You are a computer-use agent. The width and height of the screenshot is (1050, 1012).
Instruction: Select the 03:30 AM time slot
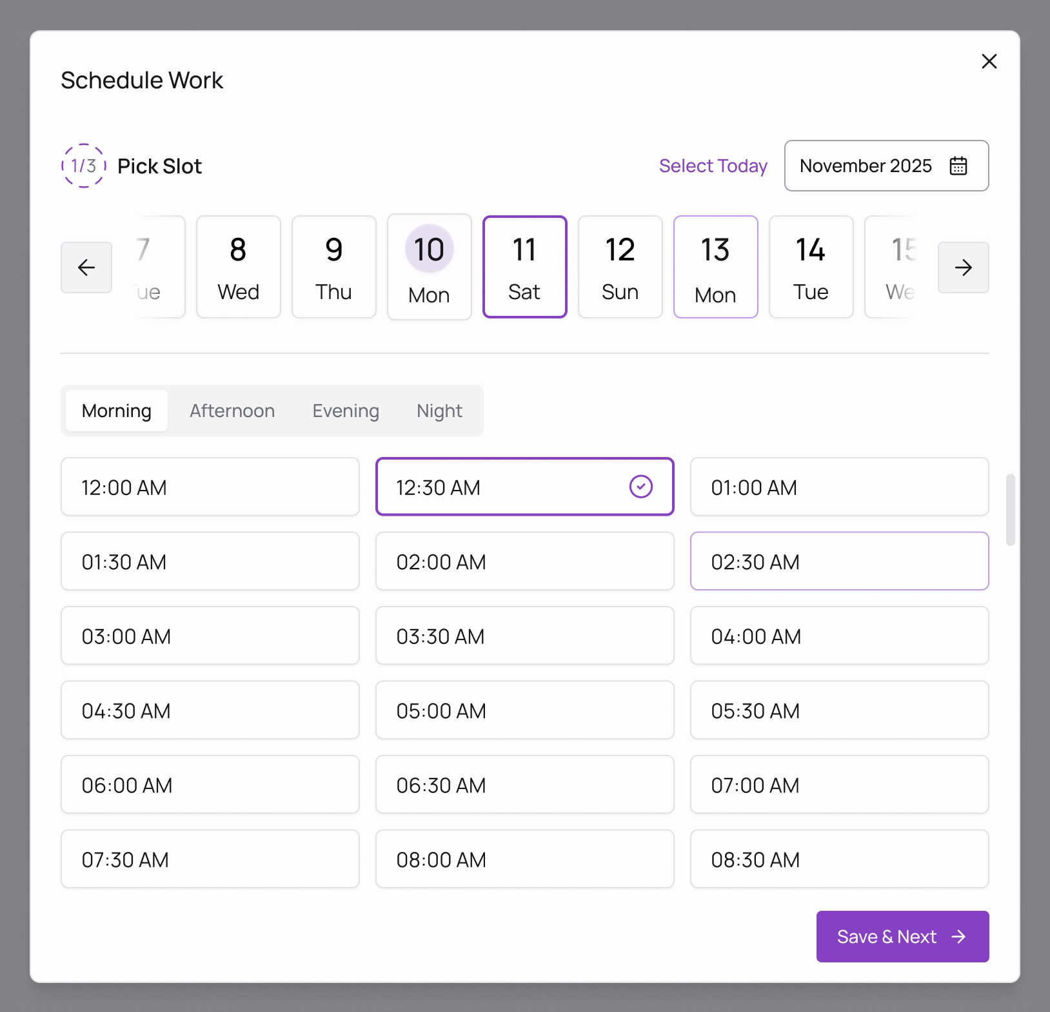click(x=525, y=636)
